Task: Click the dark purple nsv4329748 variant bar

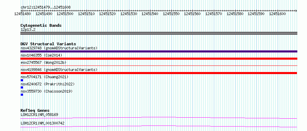Action: [x=159, y=51]
